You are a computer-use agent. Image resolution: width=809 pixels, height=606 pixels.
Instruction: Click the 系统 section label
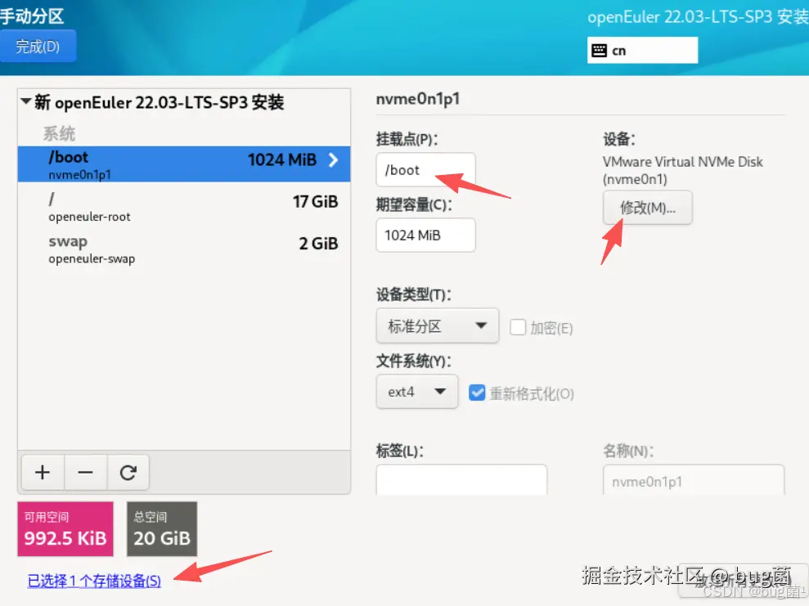(59, 133)
